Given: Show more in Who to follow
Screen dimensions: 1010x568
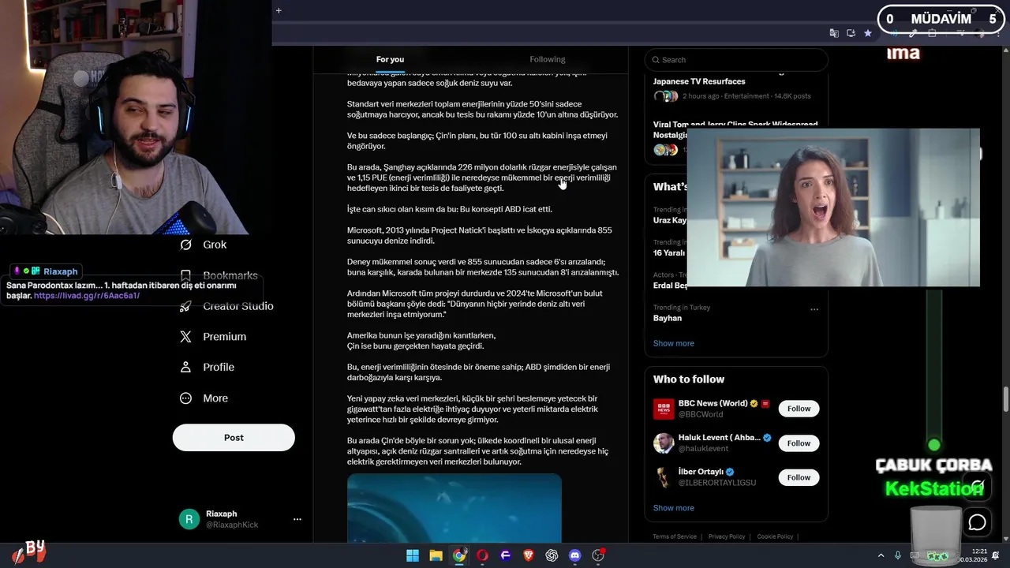Looking at the screenshot, I should click(673, 508).
